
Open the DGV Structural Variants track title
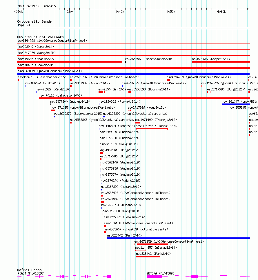[41, 37]
